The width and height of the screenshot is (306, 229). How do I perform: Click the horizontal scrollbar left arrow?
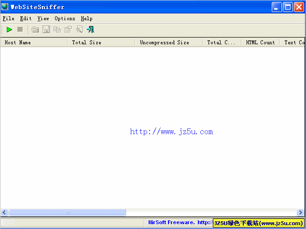pos(4,212)
